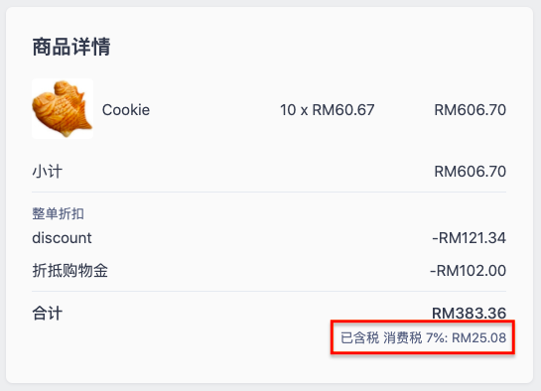Screen dimensions: 541x391
Task: Click the 合计 total label
Action: pyautogui.click(x=48, y=314)
